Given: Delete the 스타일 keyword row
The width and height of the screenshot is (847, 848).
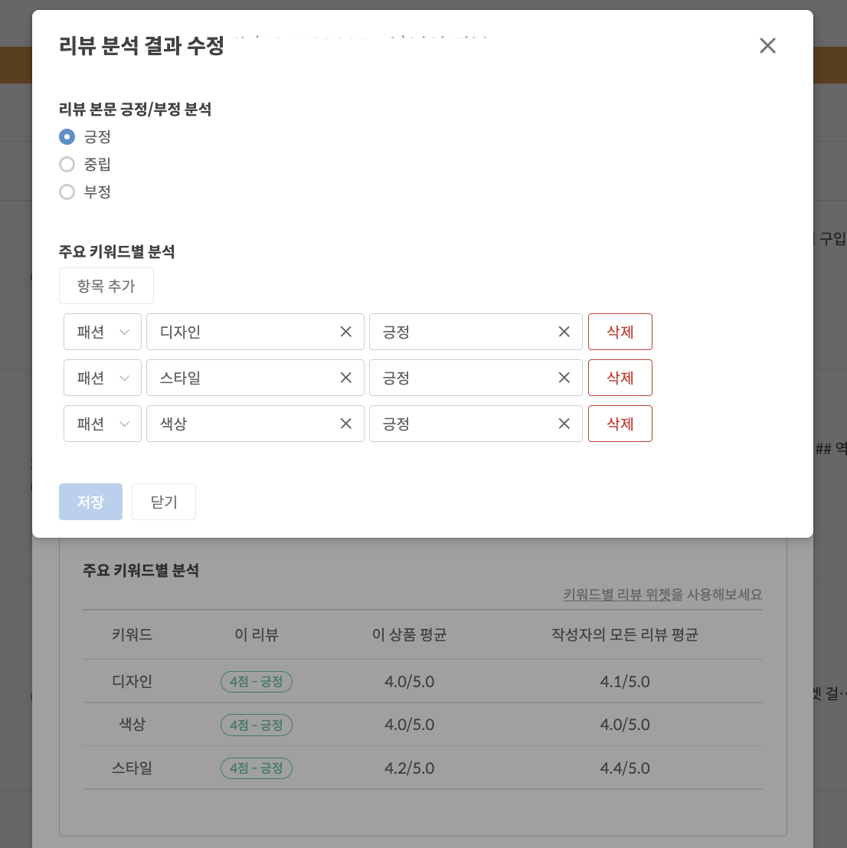Looking at the screenshot, I should coord(620,378).
